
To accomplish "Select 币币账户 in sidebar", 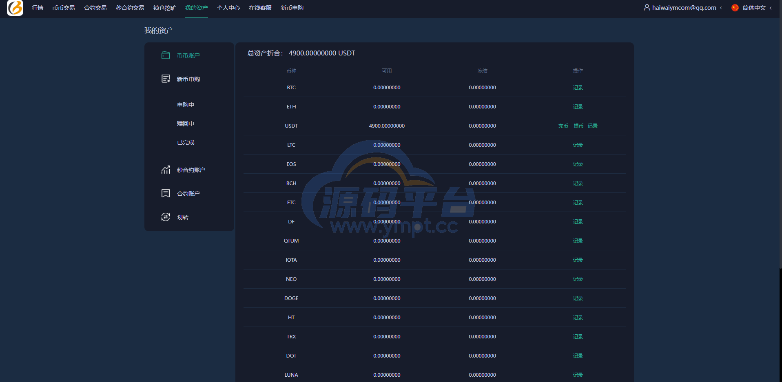I will tap(188, 55).
